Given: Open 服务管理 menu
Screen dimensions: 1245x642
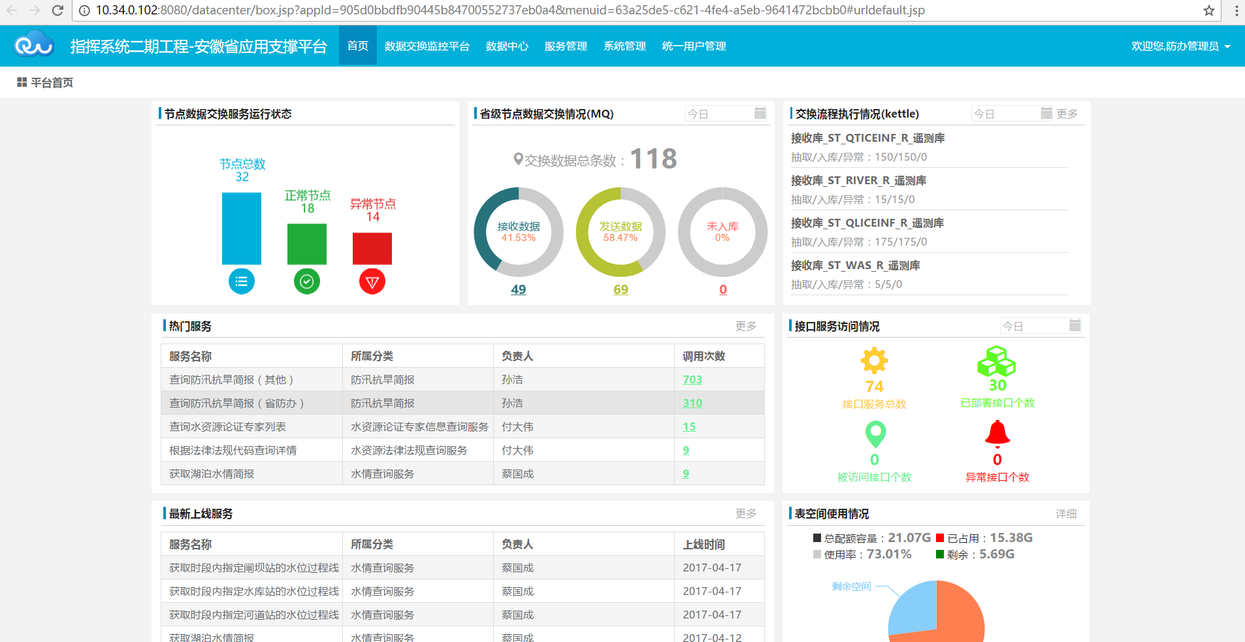Looking at the screenshot, I should tap(566, 46).
